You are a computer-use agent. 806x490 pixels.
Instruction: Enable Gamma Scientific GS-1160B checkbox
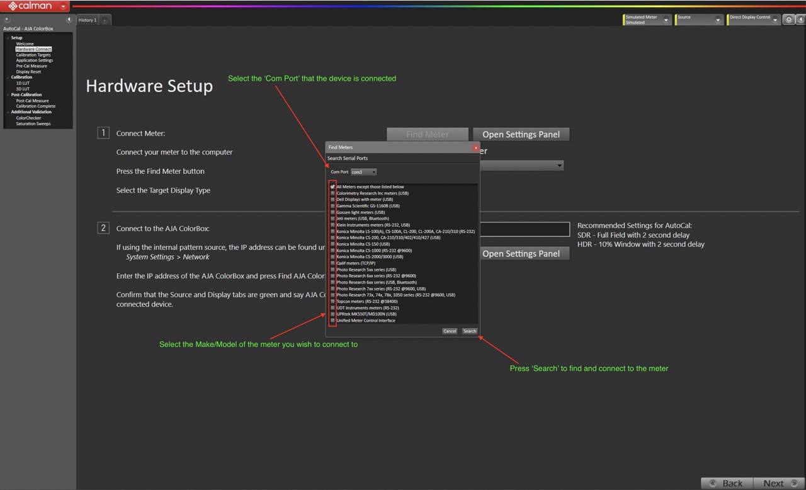tap(332, 206)
